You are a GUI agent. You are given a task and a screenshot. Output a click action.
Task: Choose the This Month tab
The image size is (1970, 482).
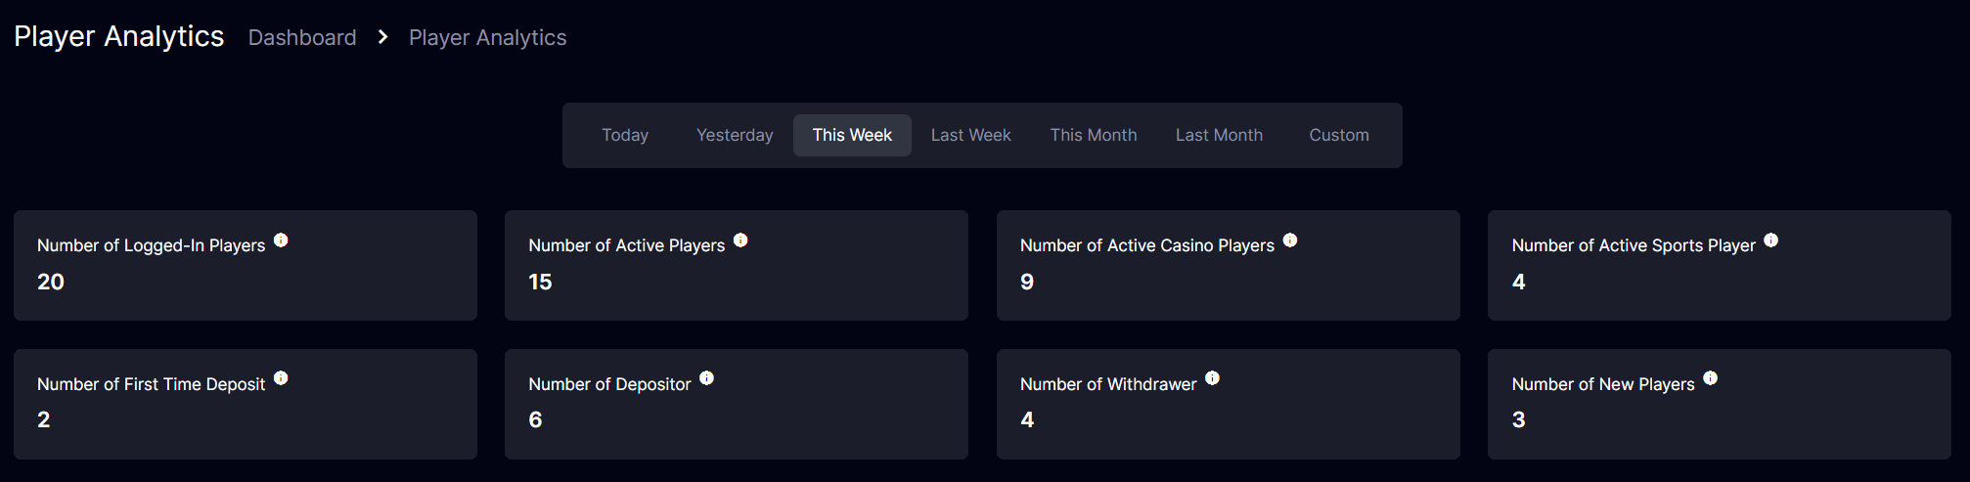(1094, 135)
